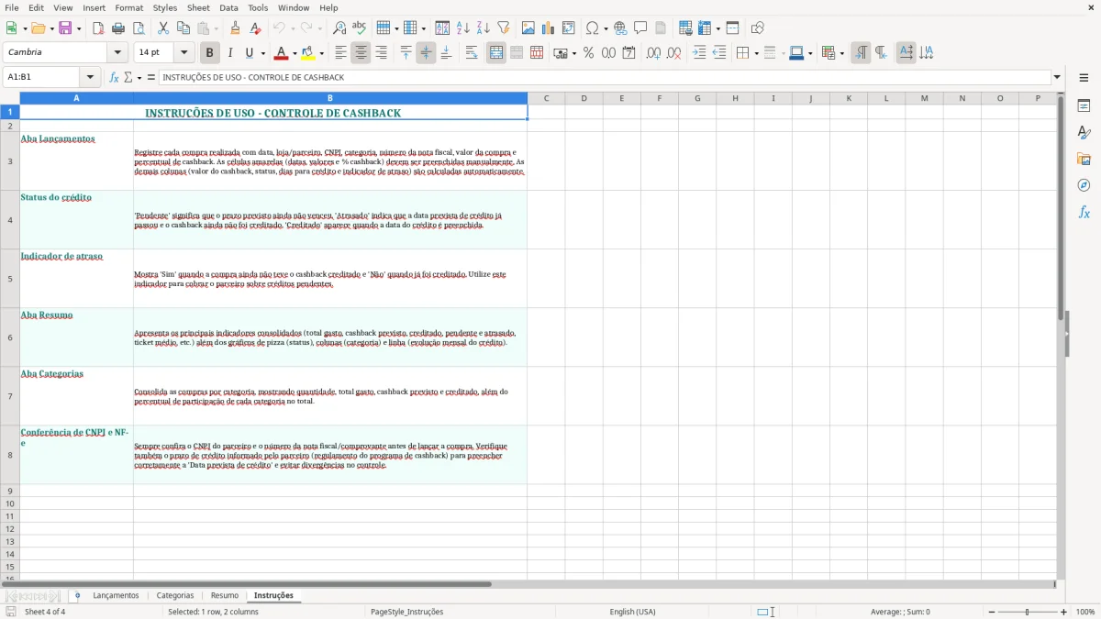Activate Clone Formatting paintbrush
Viewport: 1101px width, 619px height.
[x=235, y=28]
